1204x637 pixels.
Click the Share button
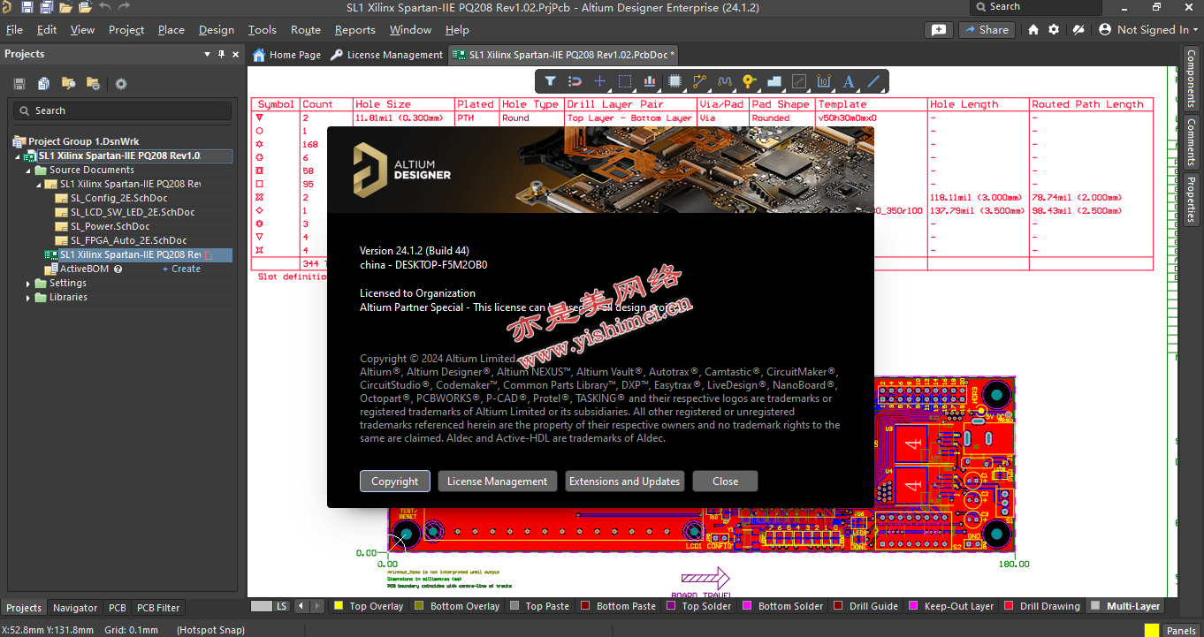coord(986,29)
